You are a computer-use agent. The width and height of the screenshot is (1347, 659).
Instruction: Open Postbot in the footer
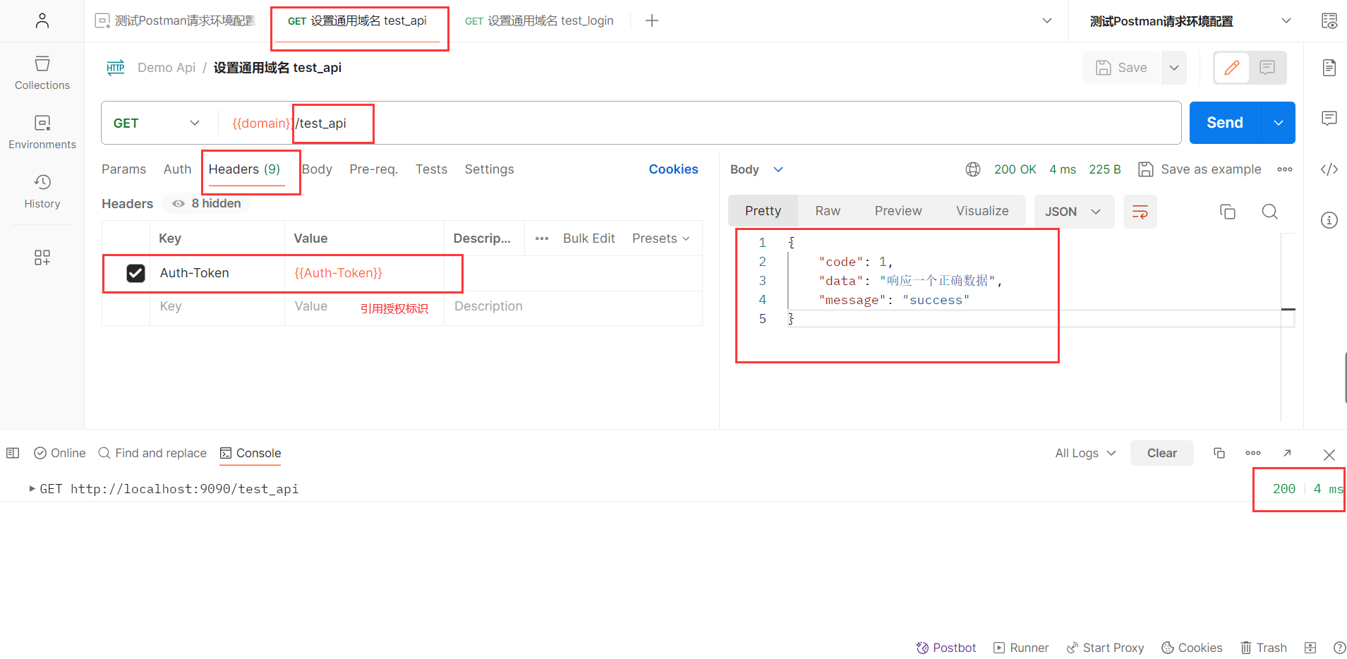tap(946, 648)
